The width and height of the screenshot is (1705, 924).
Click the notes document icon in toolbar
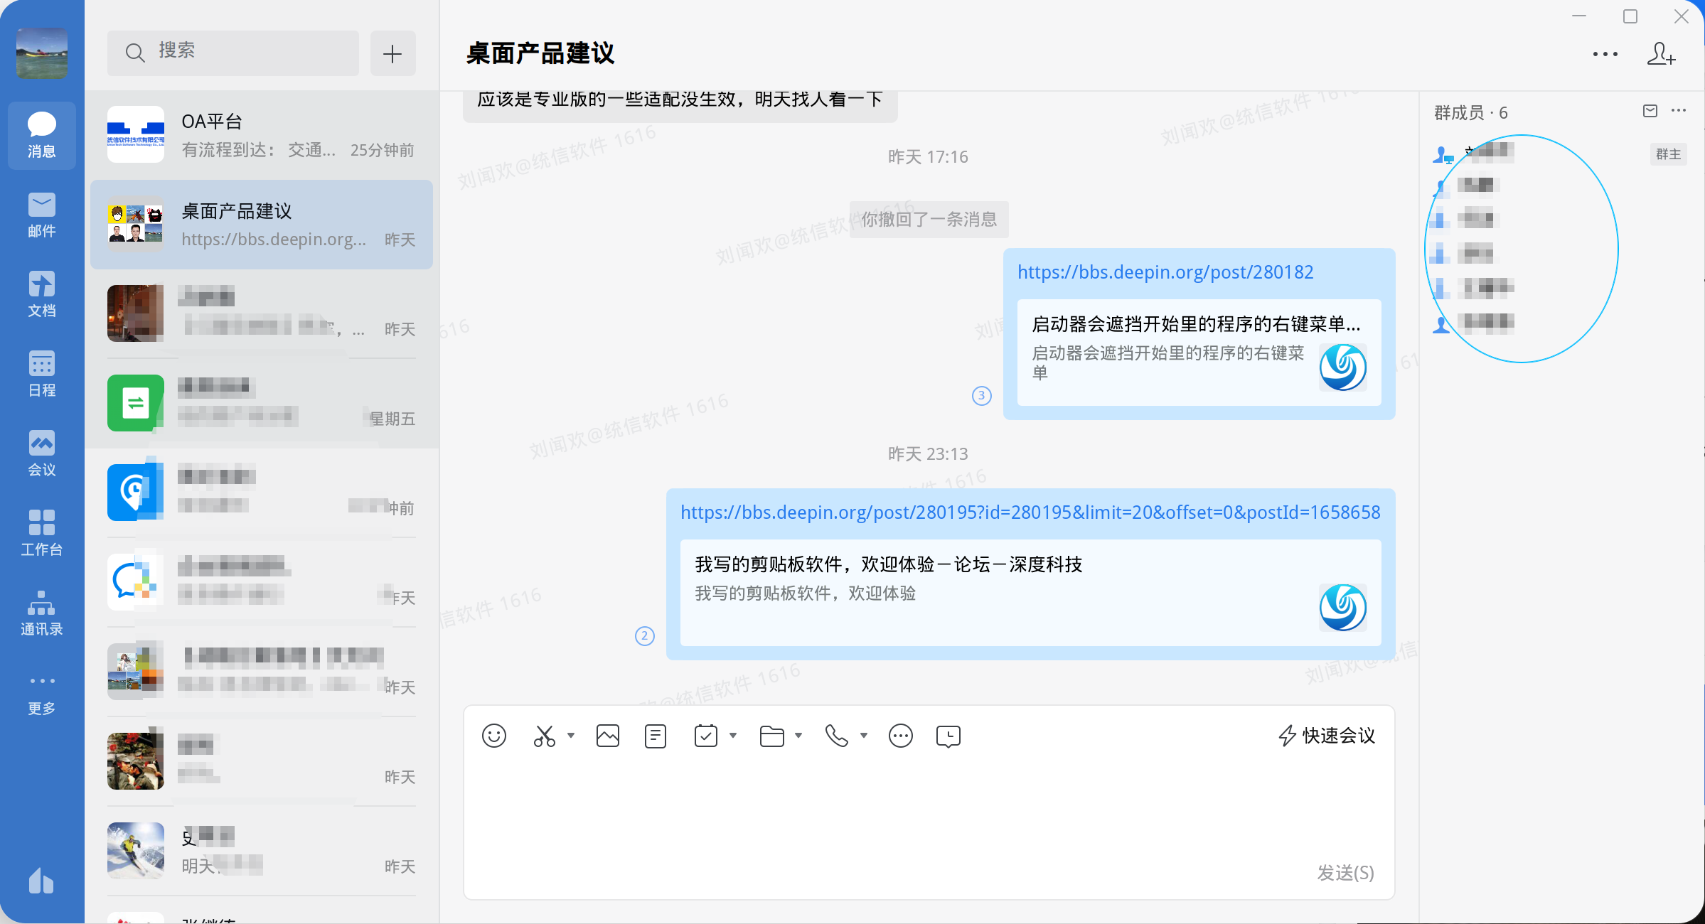click(x=656, y=736)
